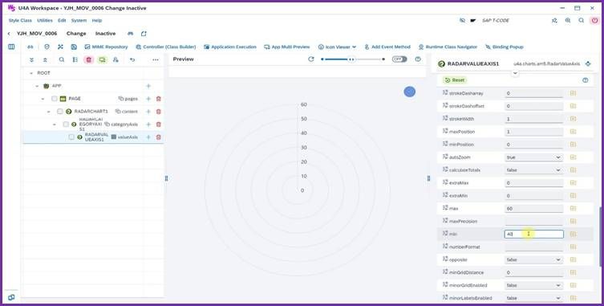
Task: Open MIME Repository
Action: tap(106, 47)
